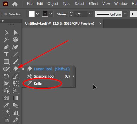Select the Perspective Grid tool
The width and height of the screenshot is (137, 124).
tap(15, 91)
